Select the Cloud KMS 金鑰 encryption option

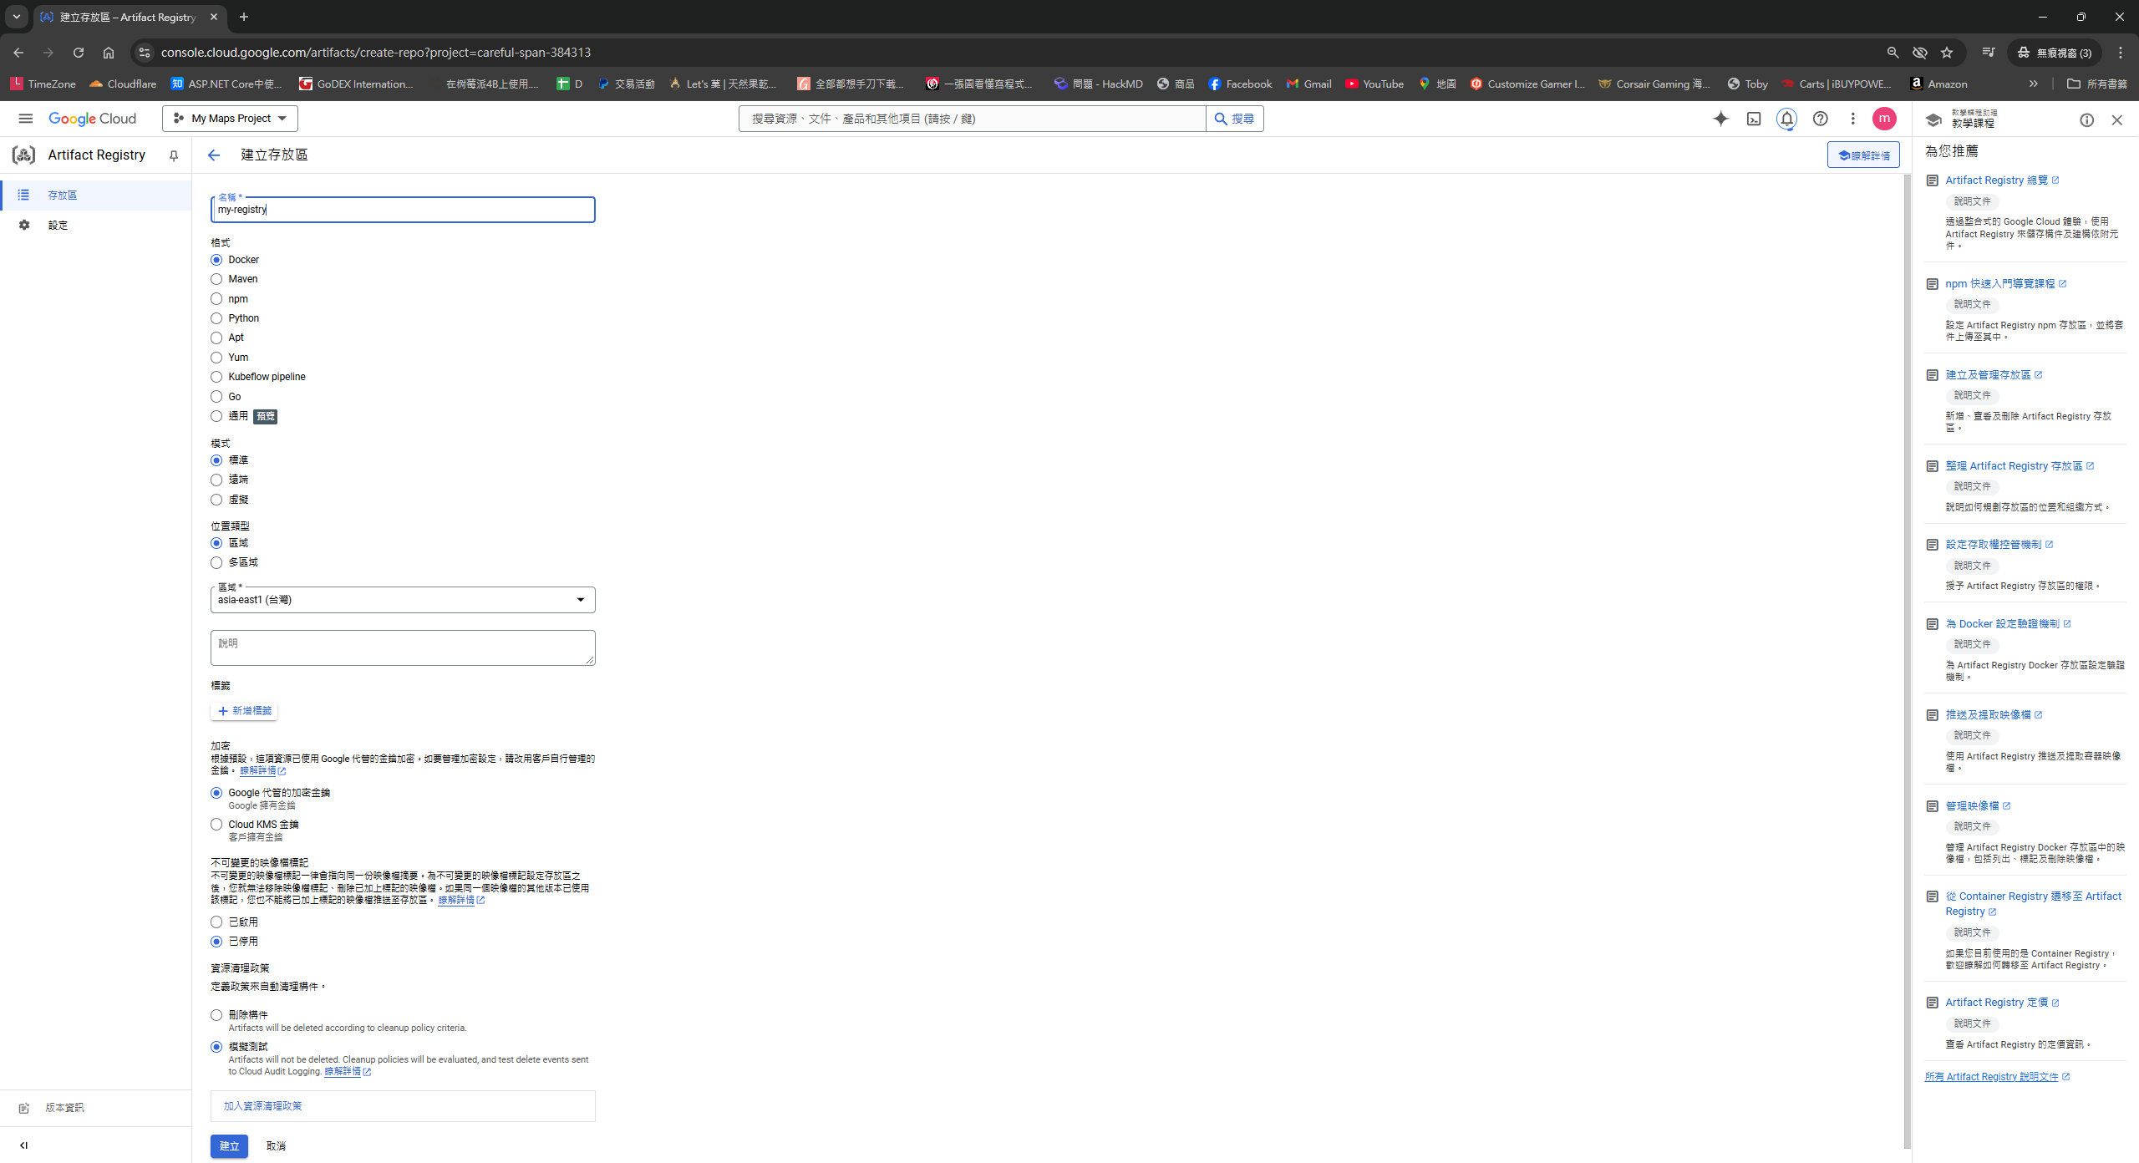pyautogui.click(x=216, y=825)
